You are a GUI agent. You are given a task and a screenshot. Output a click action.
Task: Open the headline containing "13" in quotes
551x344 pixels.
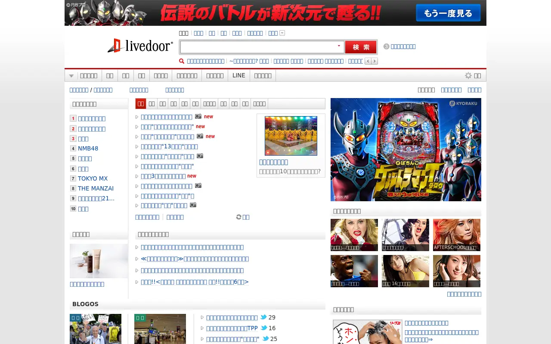169,146
